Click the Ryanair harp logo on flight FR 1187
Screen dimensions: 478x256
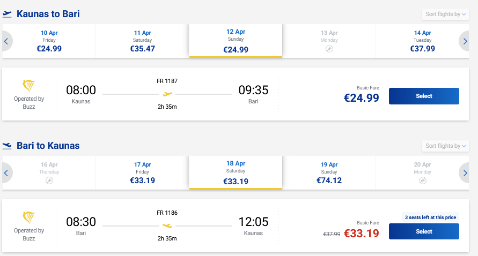[28, 86]
